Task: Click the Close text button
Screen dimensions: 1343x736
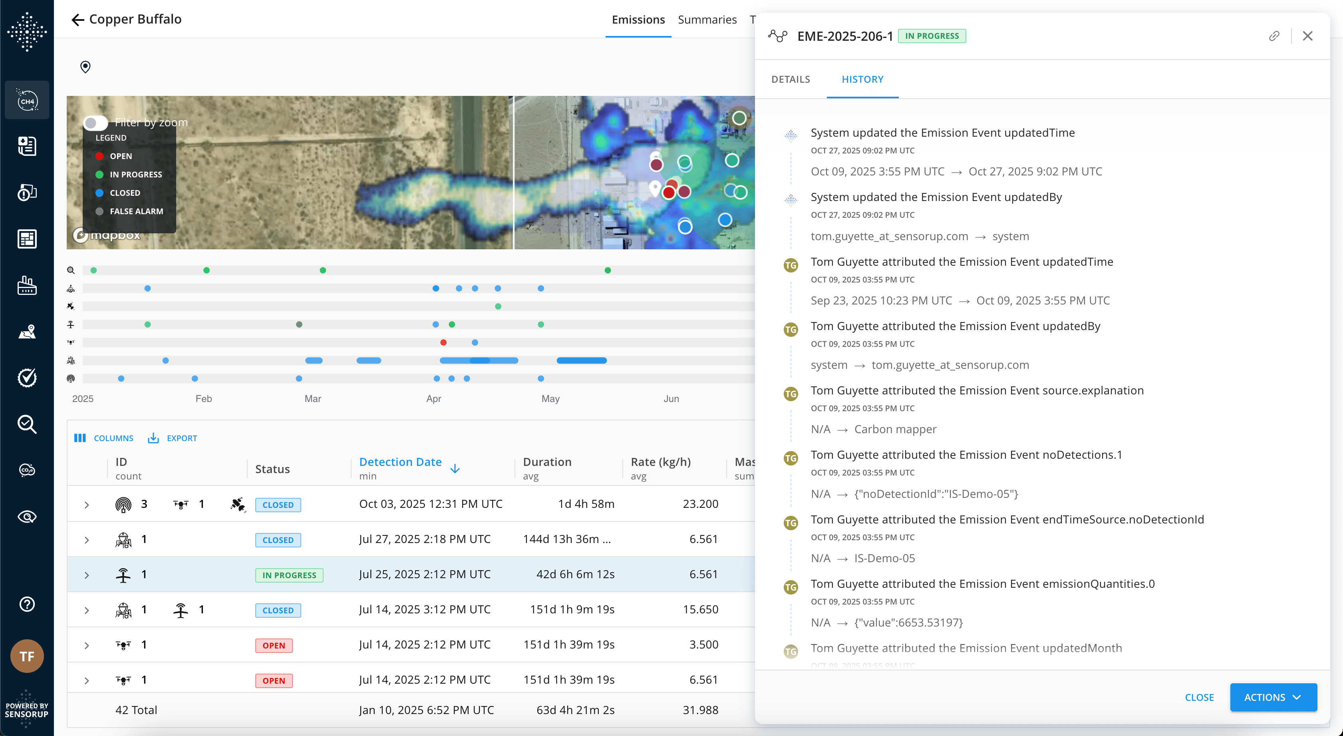Action: 1199,697
